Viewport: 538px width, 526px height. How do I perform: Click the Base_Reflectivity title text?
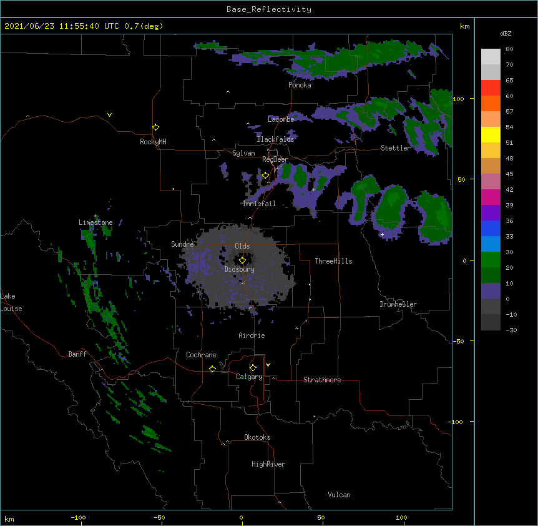(269, 9)
